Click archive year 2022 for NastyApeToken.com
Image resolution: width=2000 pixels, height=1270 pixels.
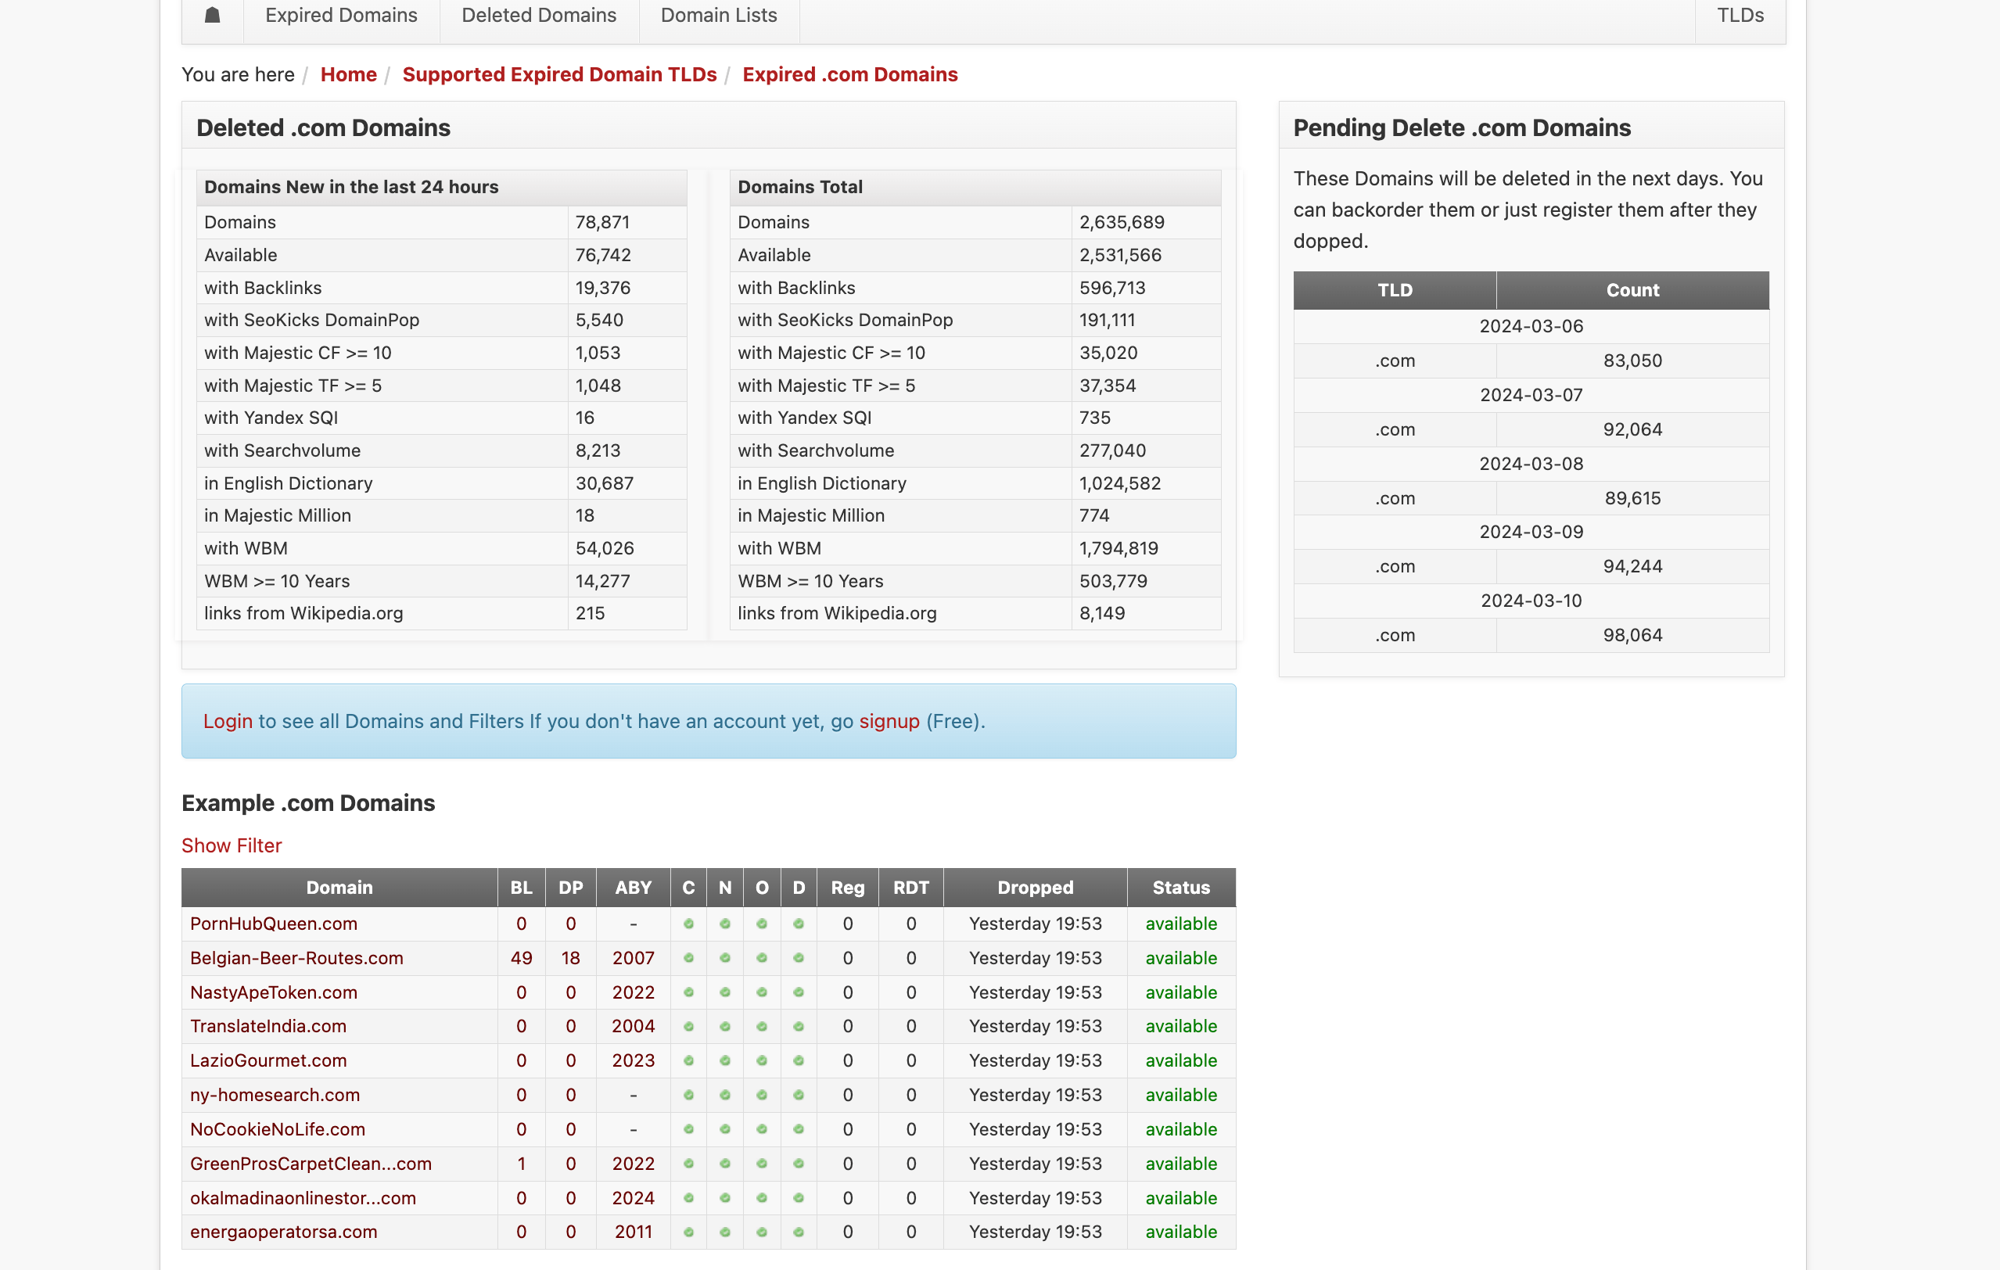634,992
